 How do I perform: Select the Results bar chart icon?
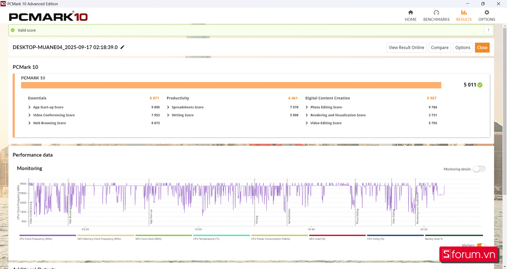463,13
